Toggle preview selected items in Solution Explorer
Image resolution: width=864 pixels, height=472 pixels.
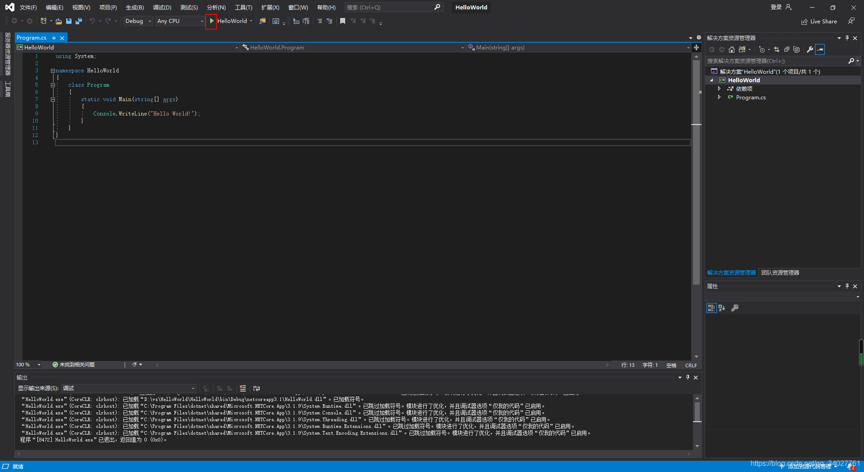click(x=820, y=49)
